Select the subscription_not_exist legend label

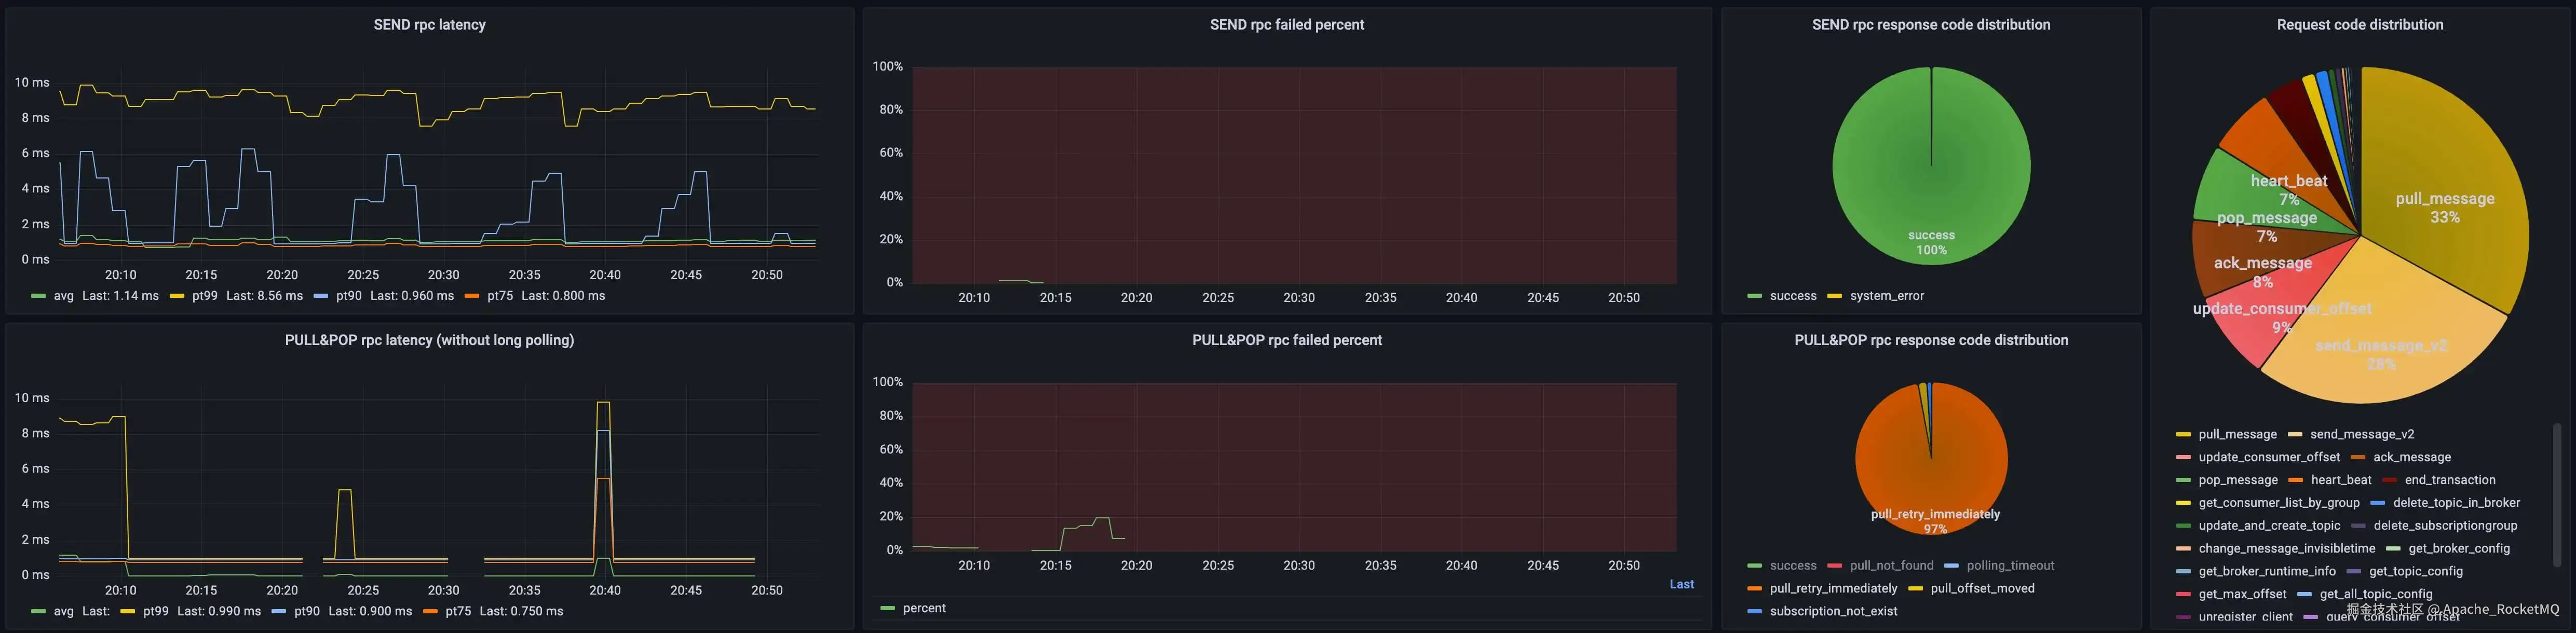tap(1833, 611)
